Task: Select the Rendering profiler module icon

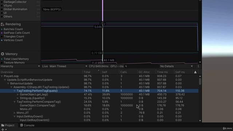Action: [x=3, y=24]
